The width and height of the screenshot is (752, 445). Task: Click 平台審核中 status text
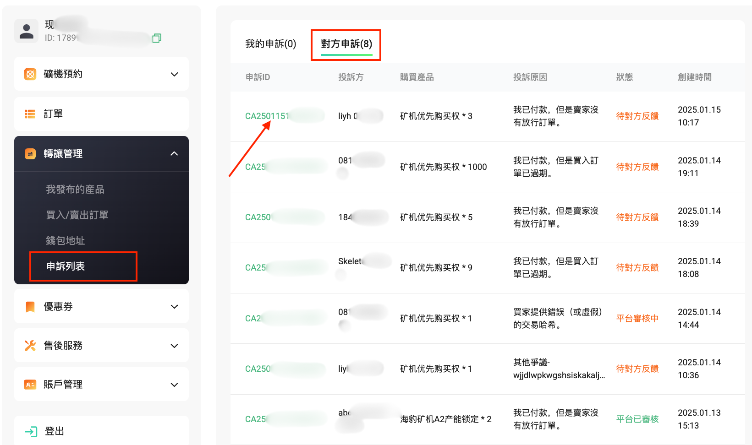point(637,319)
